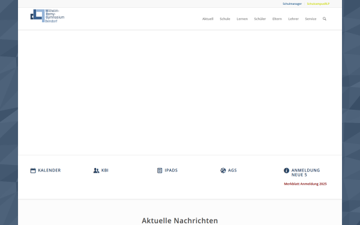Open the Merkblatt Anmeldung 2025 link

[x=305, y=184]
